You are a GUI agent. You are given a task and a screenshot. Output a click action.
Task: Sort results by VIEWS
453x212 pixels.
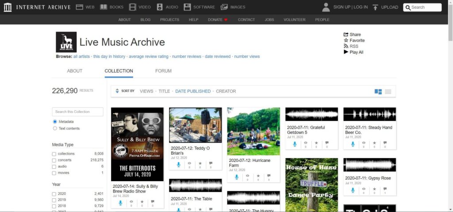coord(146,91)
